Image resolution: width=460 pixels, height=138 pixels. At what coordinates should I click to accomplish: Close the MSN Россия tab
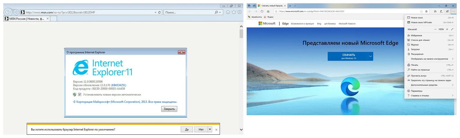pos(47,19)
